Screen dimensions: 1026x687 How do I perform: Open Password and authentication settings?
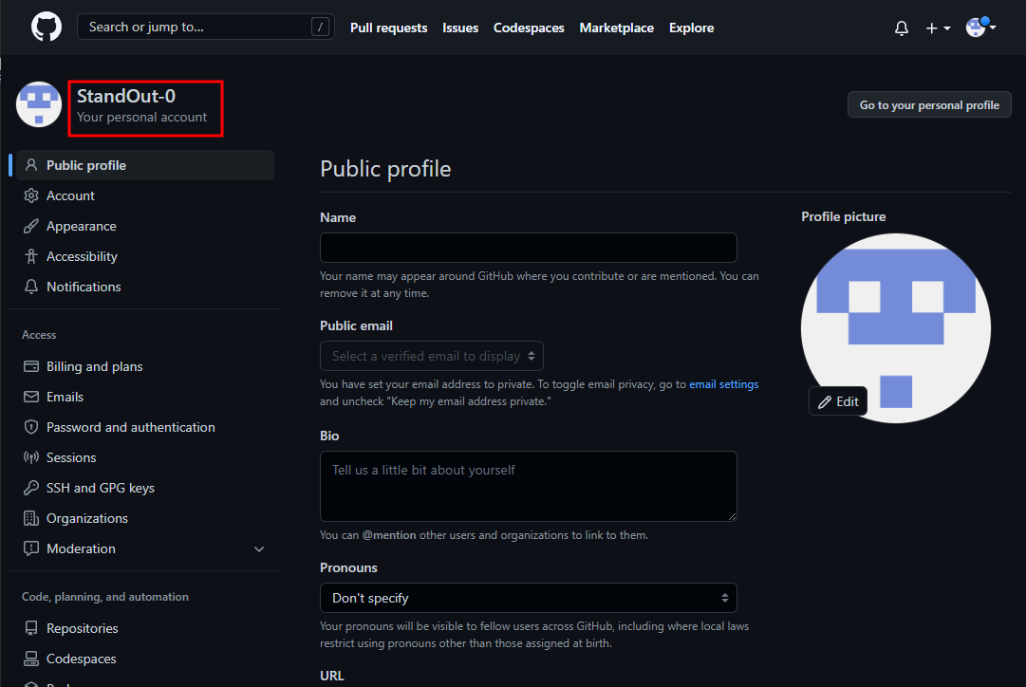click(145, 427)
